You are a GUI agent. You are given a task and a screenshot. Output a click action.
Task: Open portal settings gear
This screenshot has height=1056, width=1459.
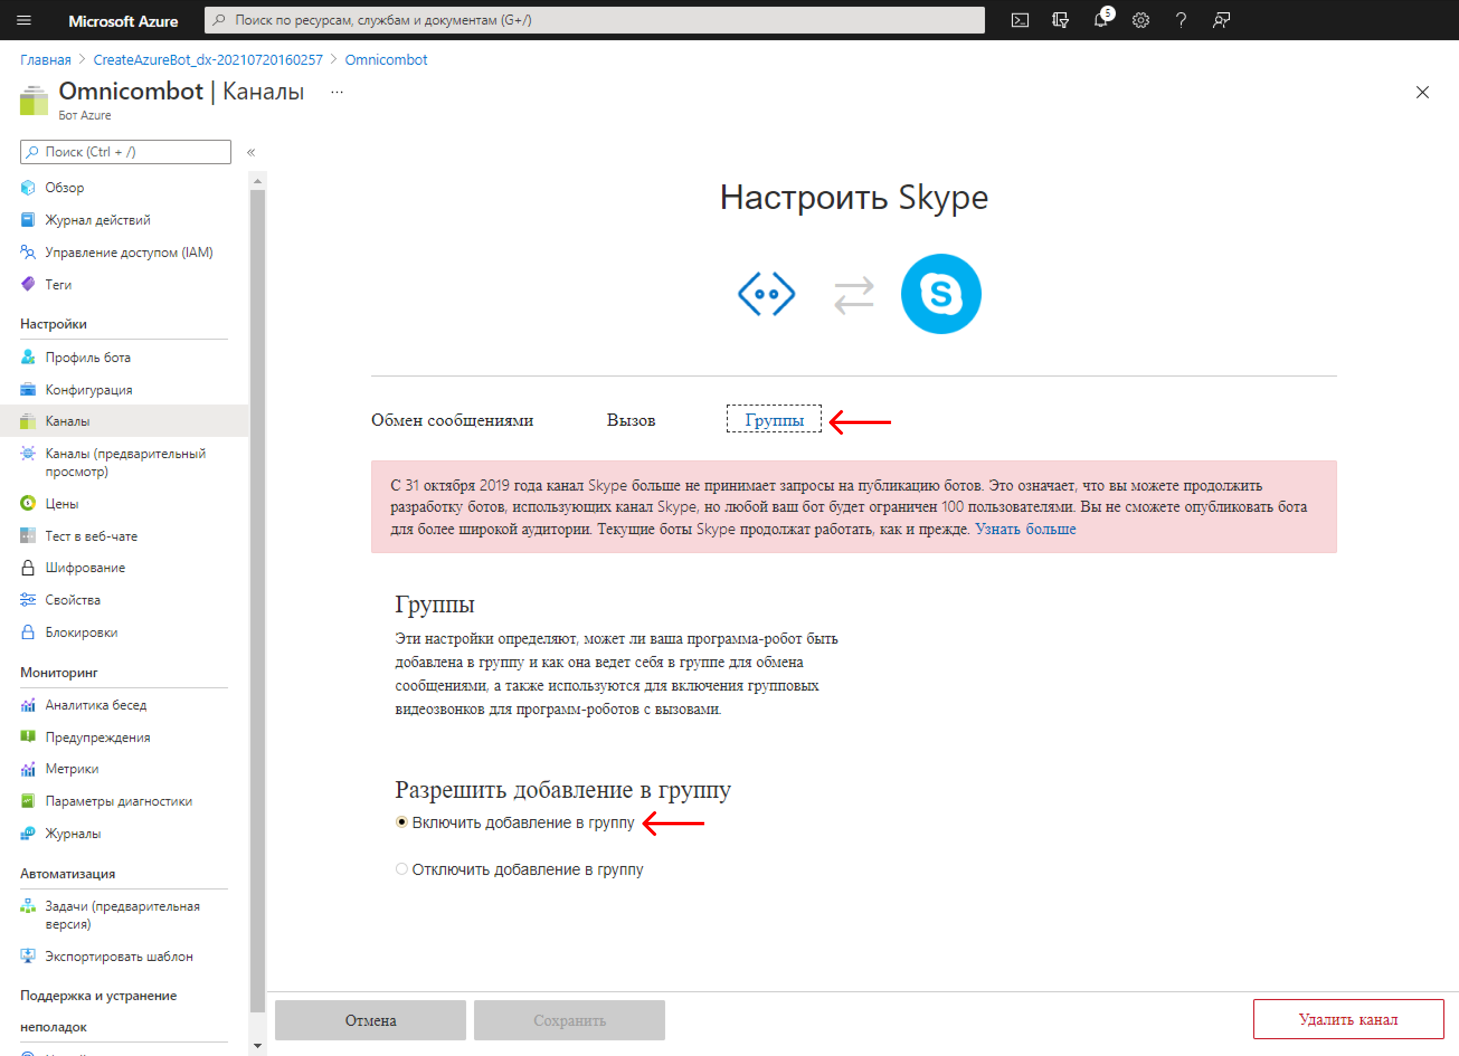point(1140,20)
